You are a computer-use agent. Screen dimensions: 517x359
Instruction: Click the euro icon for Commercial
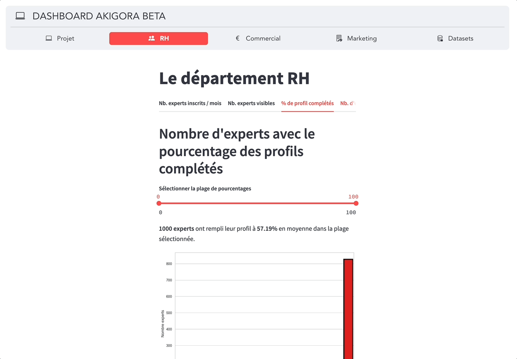237,38
